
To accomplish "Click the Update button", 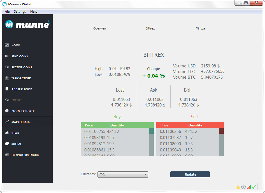I will (x=190, y=174).
